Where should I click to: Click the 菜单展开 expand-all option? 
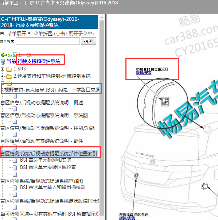point(17,34)
